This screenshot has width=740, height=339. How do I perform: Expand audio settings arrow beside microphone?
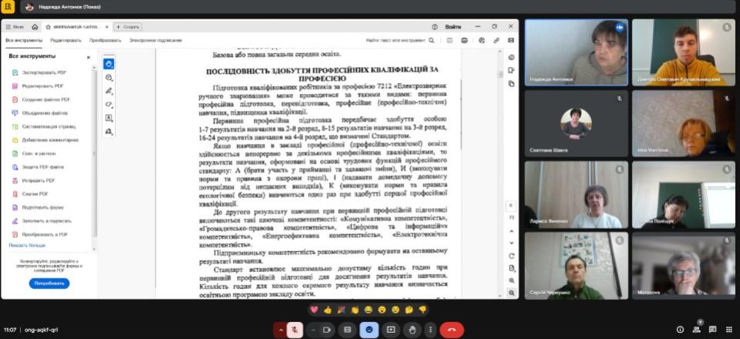click(279, 329)
